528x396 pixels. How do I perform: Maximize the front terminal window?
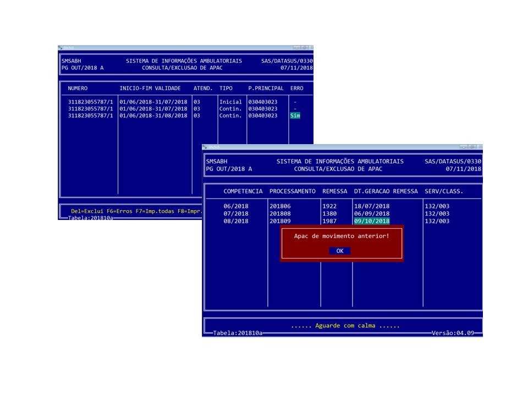point(472,147)
